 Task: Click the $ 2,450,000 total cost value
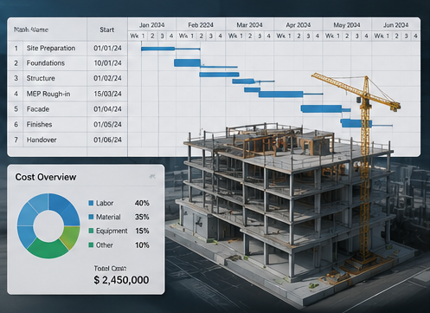(x=121, y=280)
